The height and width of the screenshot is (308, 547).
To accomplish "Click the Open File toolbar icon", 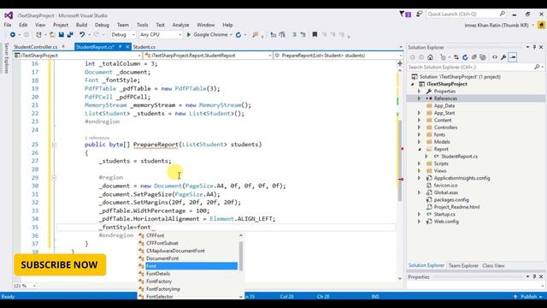I will (52, 34).
